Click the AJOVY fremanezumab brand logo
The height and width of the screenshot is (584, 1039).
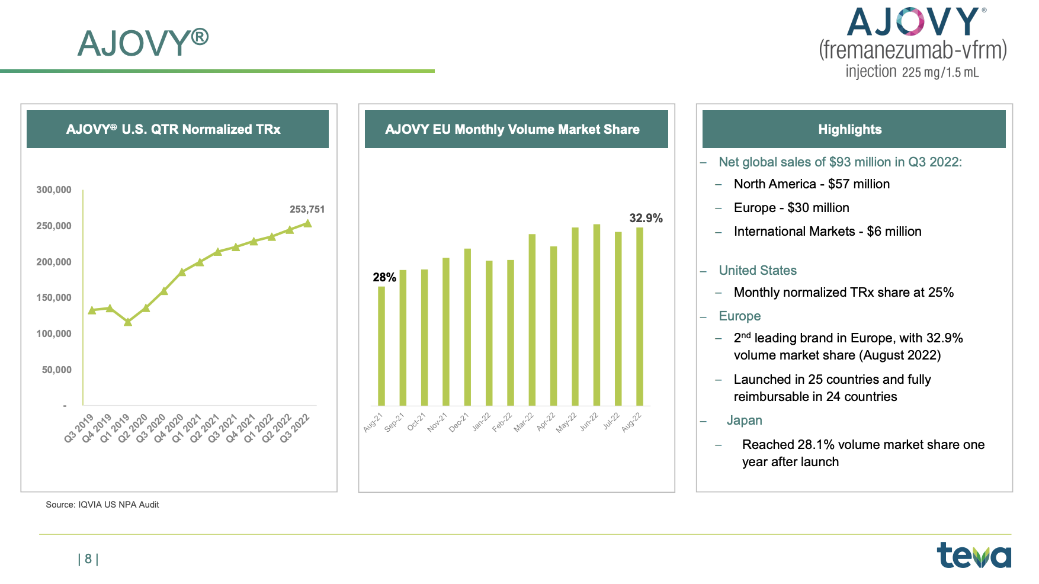913,43
